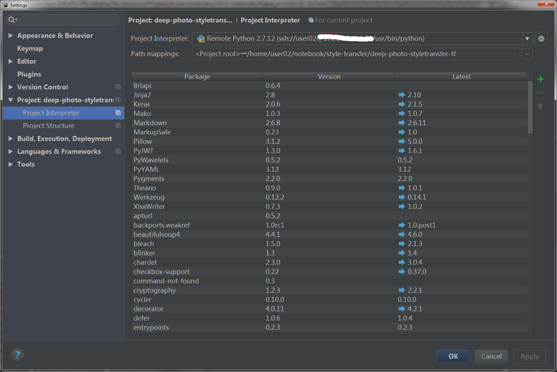The height and width of the screenshot is (372, 557).
Task: Select the checkbox-support package row
Action: pos(329,271)
